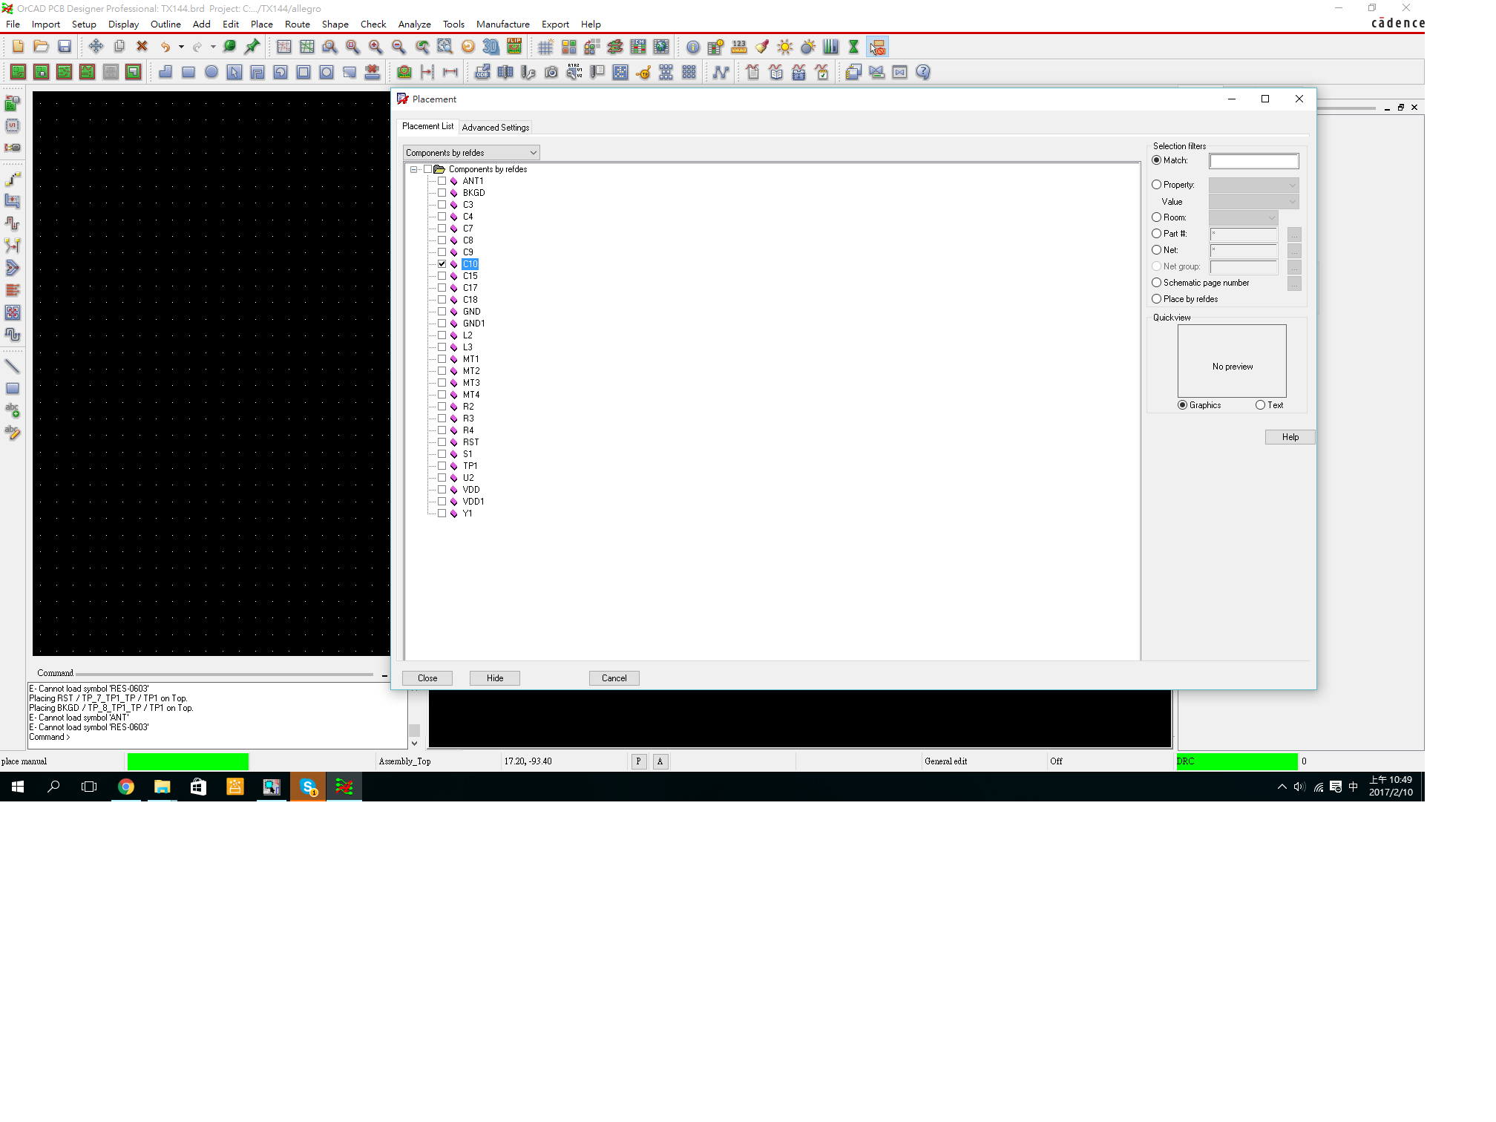Viewport: 1496px width, 1122px height.
Task: Click the Match filter text field
Action: [x=1253, y=161]
